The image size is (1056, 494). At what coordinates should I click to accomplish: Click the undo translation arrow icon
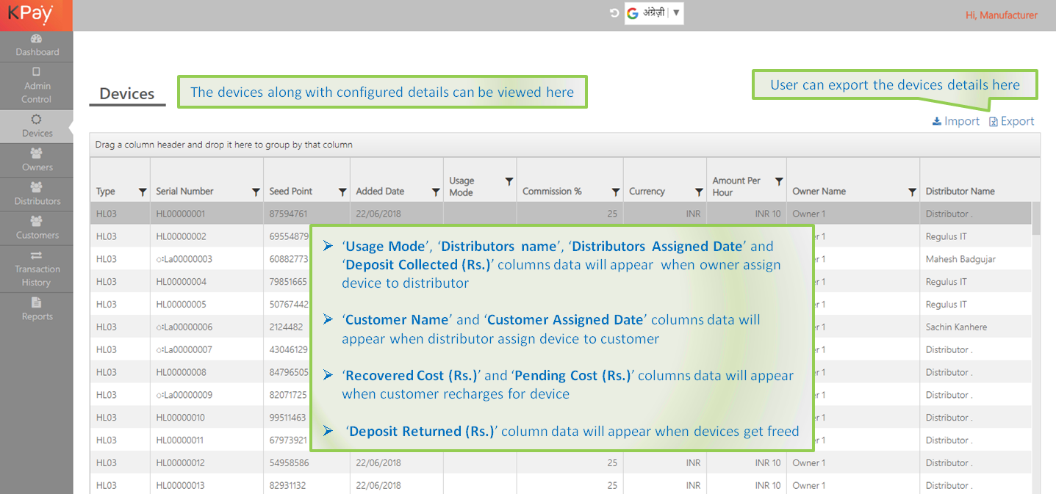614,13
